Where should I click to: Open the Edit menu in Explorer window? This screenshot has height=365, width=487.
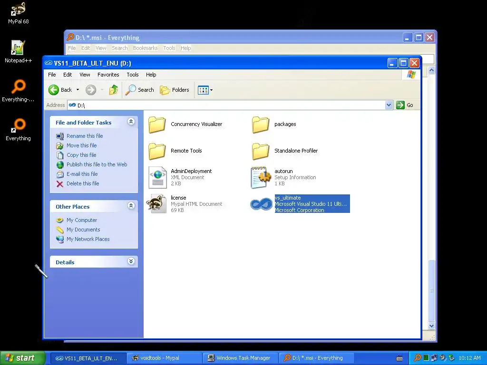point(68,75)
